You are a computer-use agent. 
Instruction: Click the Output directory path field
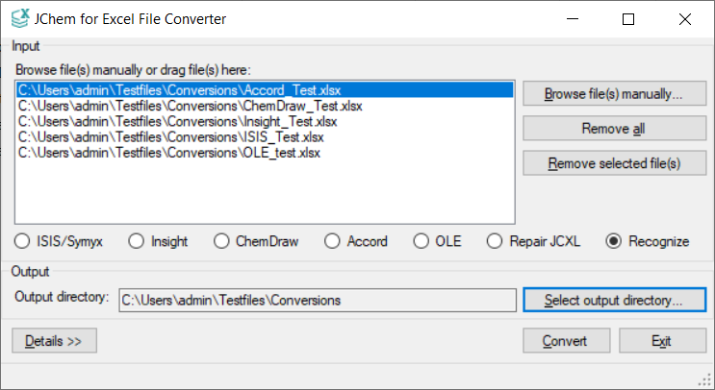pos(317,300)
